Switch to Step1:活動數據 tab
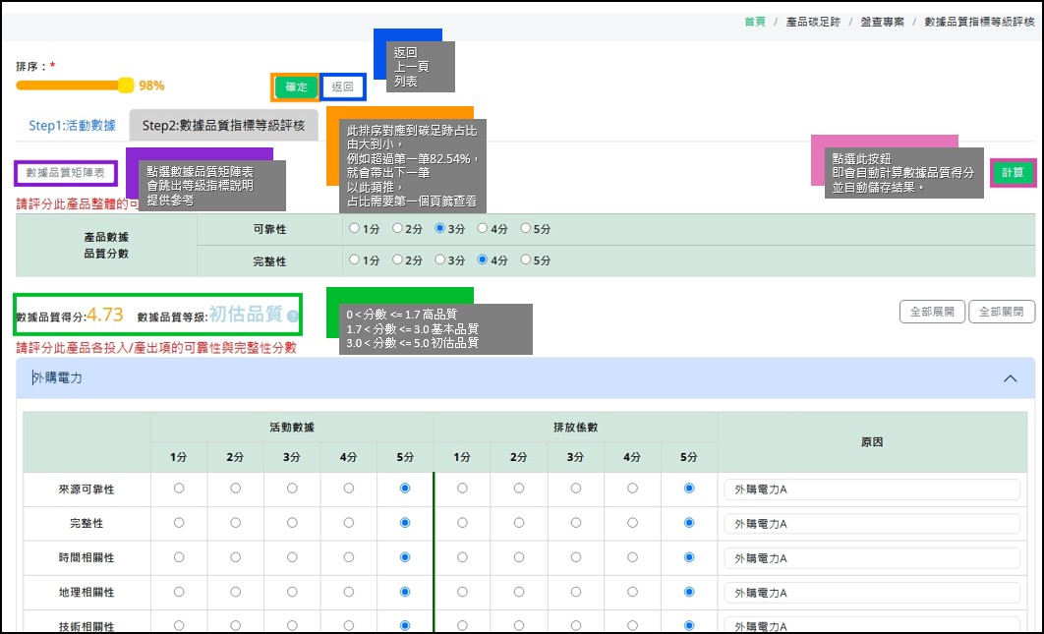This screenshot has width=1044, height=634. pyautogui.click(x=72, y=126)
